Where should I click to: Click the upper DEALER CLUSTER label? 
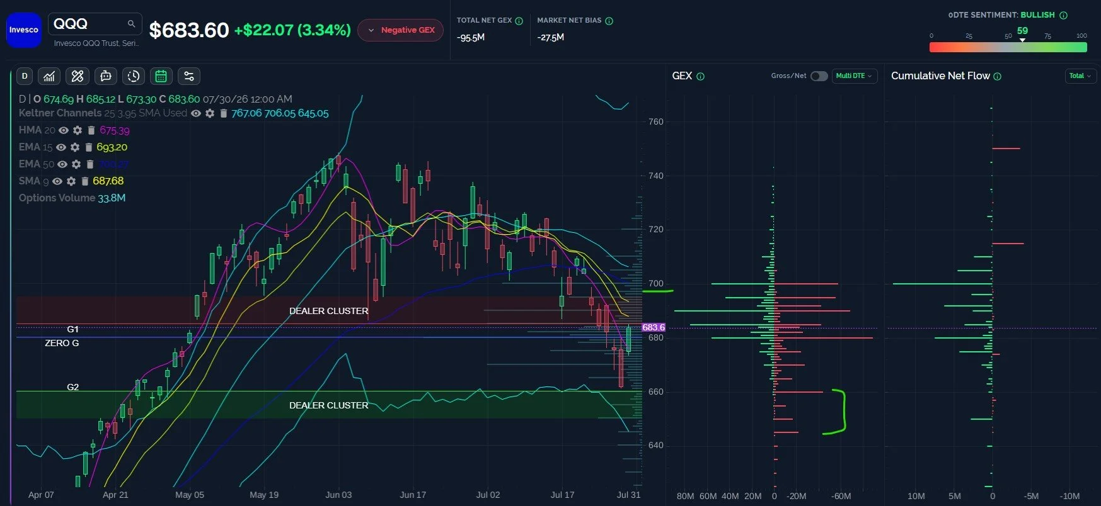328,311
